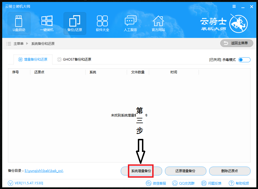258x189 pixels.
Task: Click the 云骑士 knight logo
Action: pyautogui.click(x=238, y=24)
